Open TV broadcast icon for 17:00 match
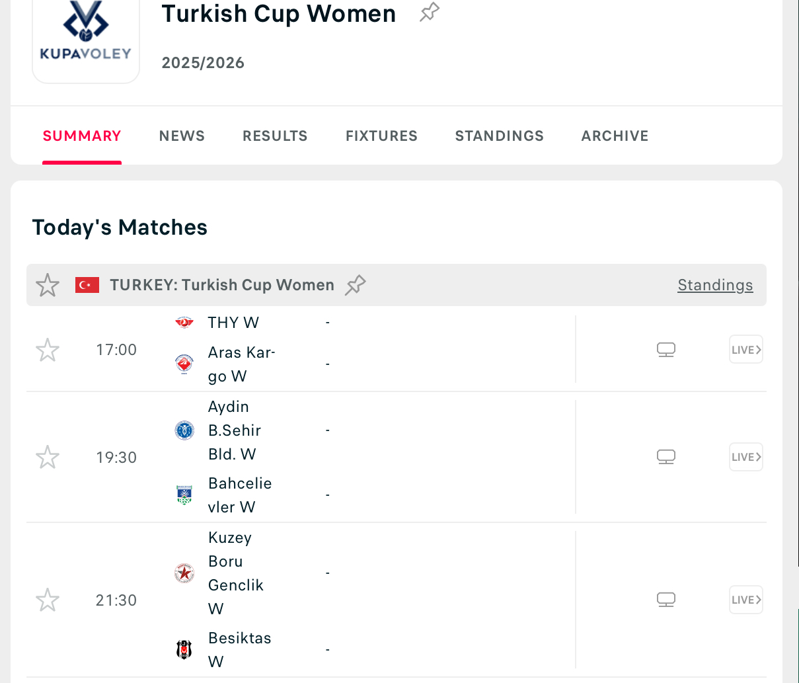Screen dimensions: 799x683 click(666, 350)
